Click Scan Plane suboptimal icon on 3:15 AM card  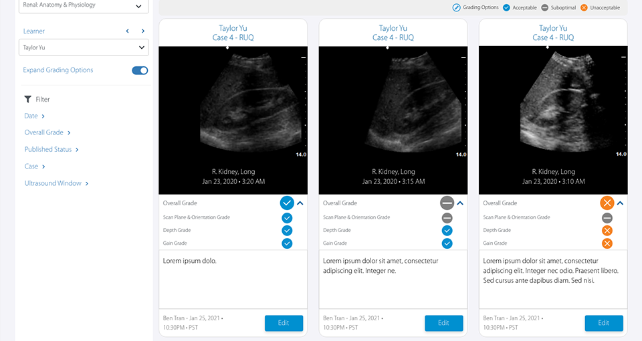(447, 218)
